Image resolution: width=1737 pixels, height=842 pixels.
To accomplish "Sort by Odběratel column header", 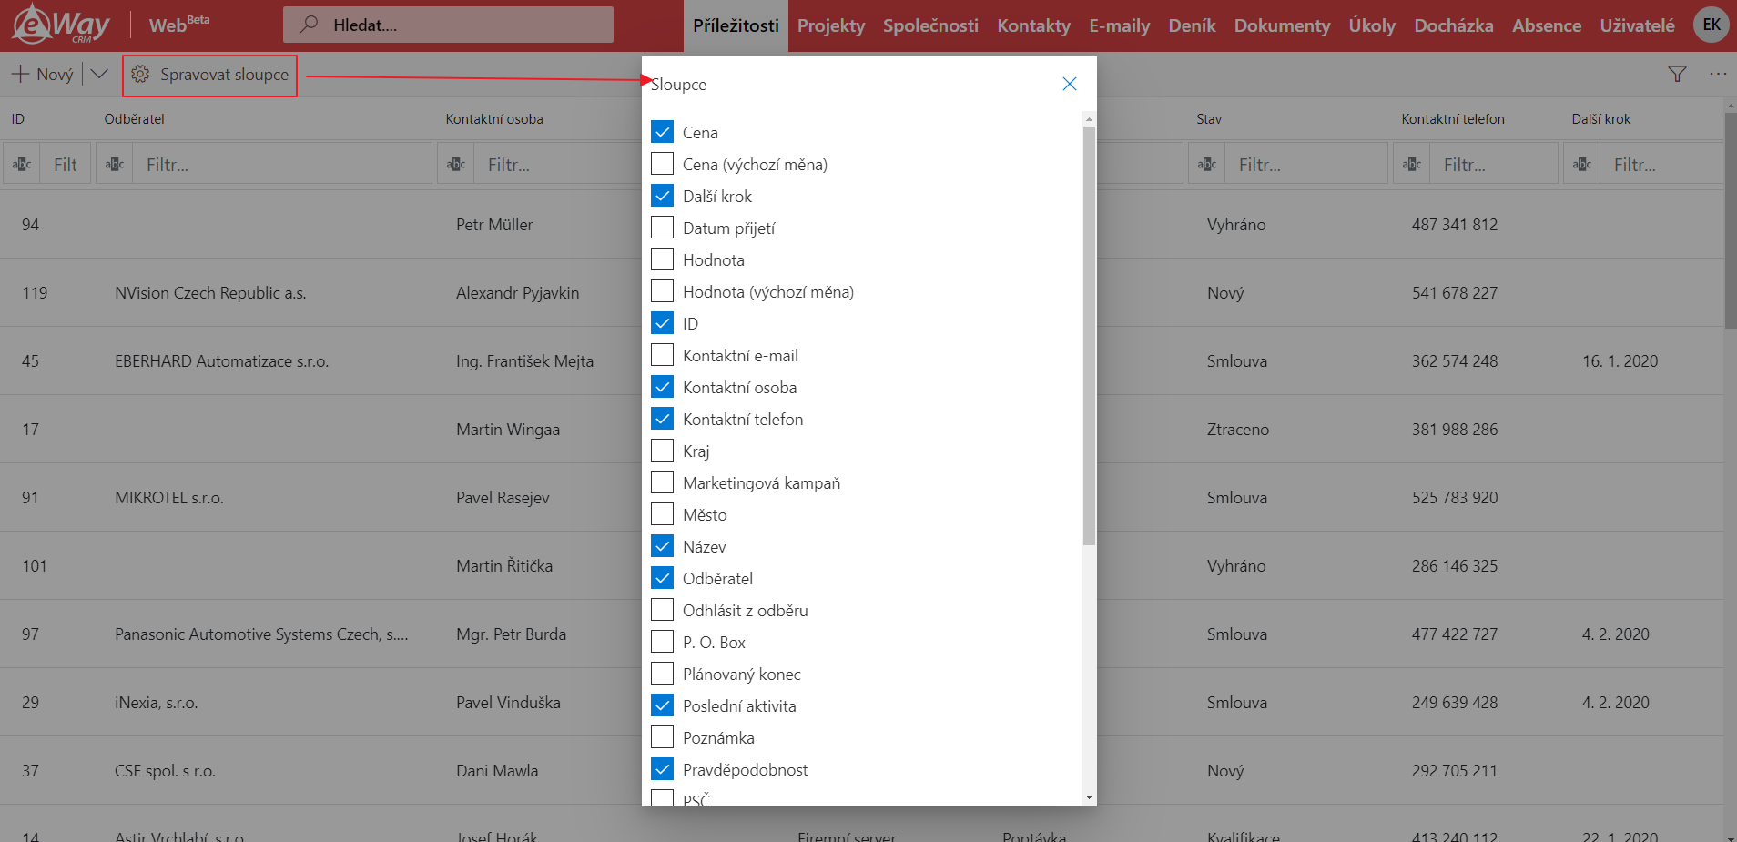I will [134, 119].
